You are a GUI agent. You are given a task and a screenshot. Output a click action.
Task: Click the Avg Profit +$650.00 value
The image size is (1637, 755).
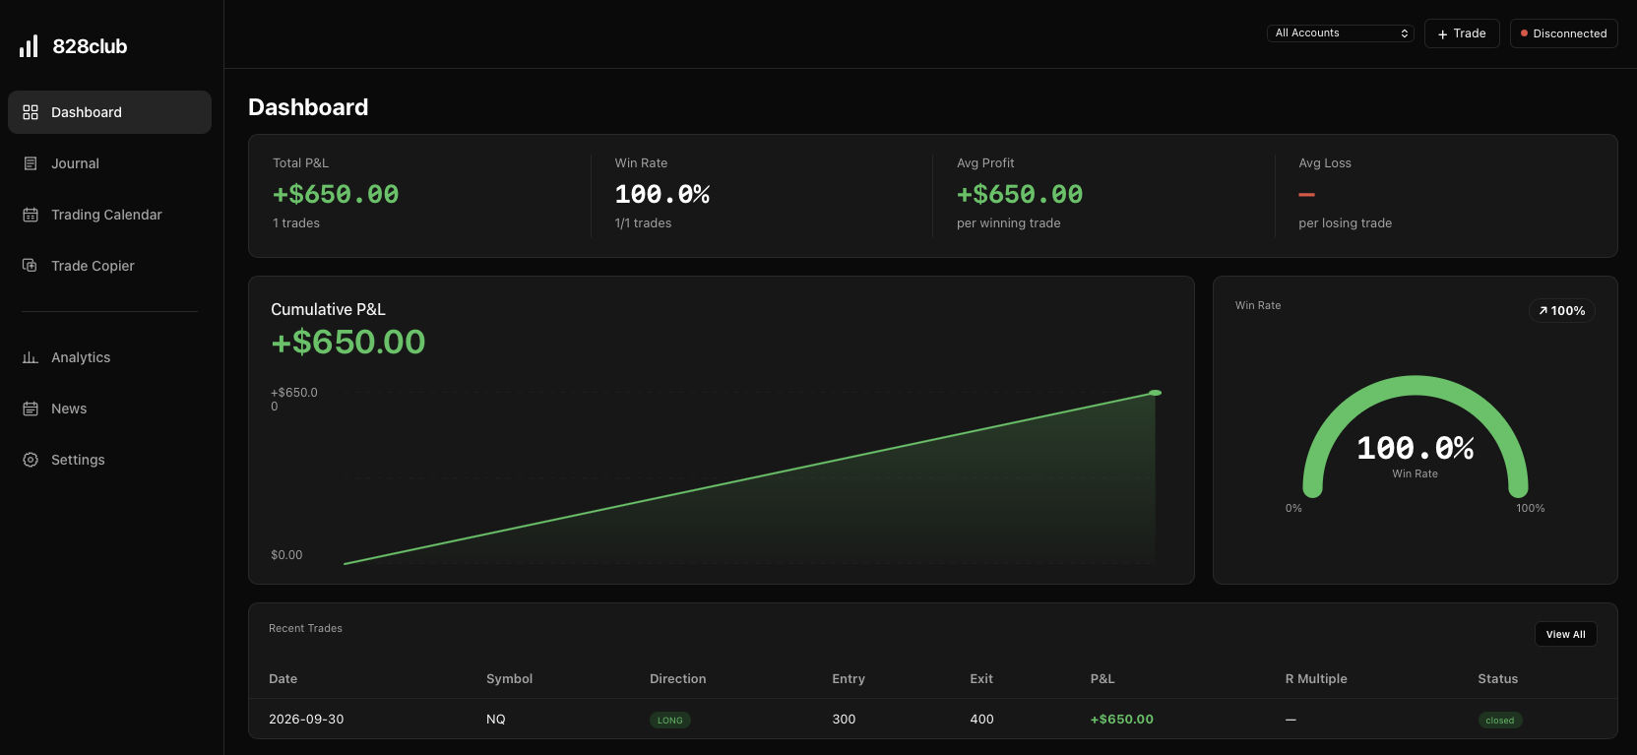click(1020, 194)
